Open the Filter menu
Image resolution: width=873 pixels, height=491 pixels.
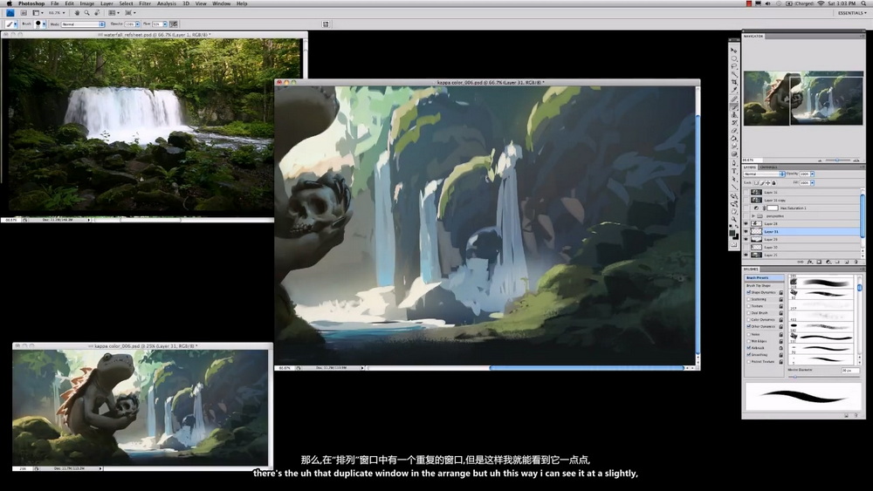(145, 3)
